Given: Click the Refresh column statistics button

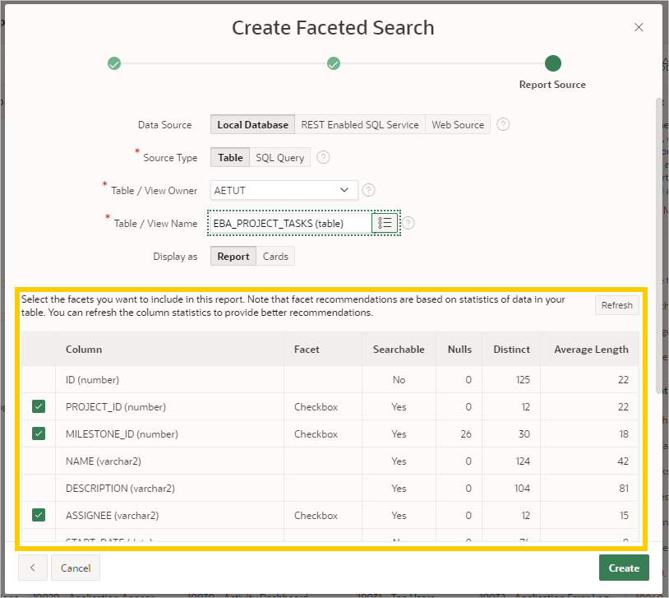Looking at the screenshot, I should (617, 305).
